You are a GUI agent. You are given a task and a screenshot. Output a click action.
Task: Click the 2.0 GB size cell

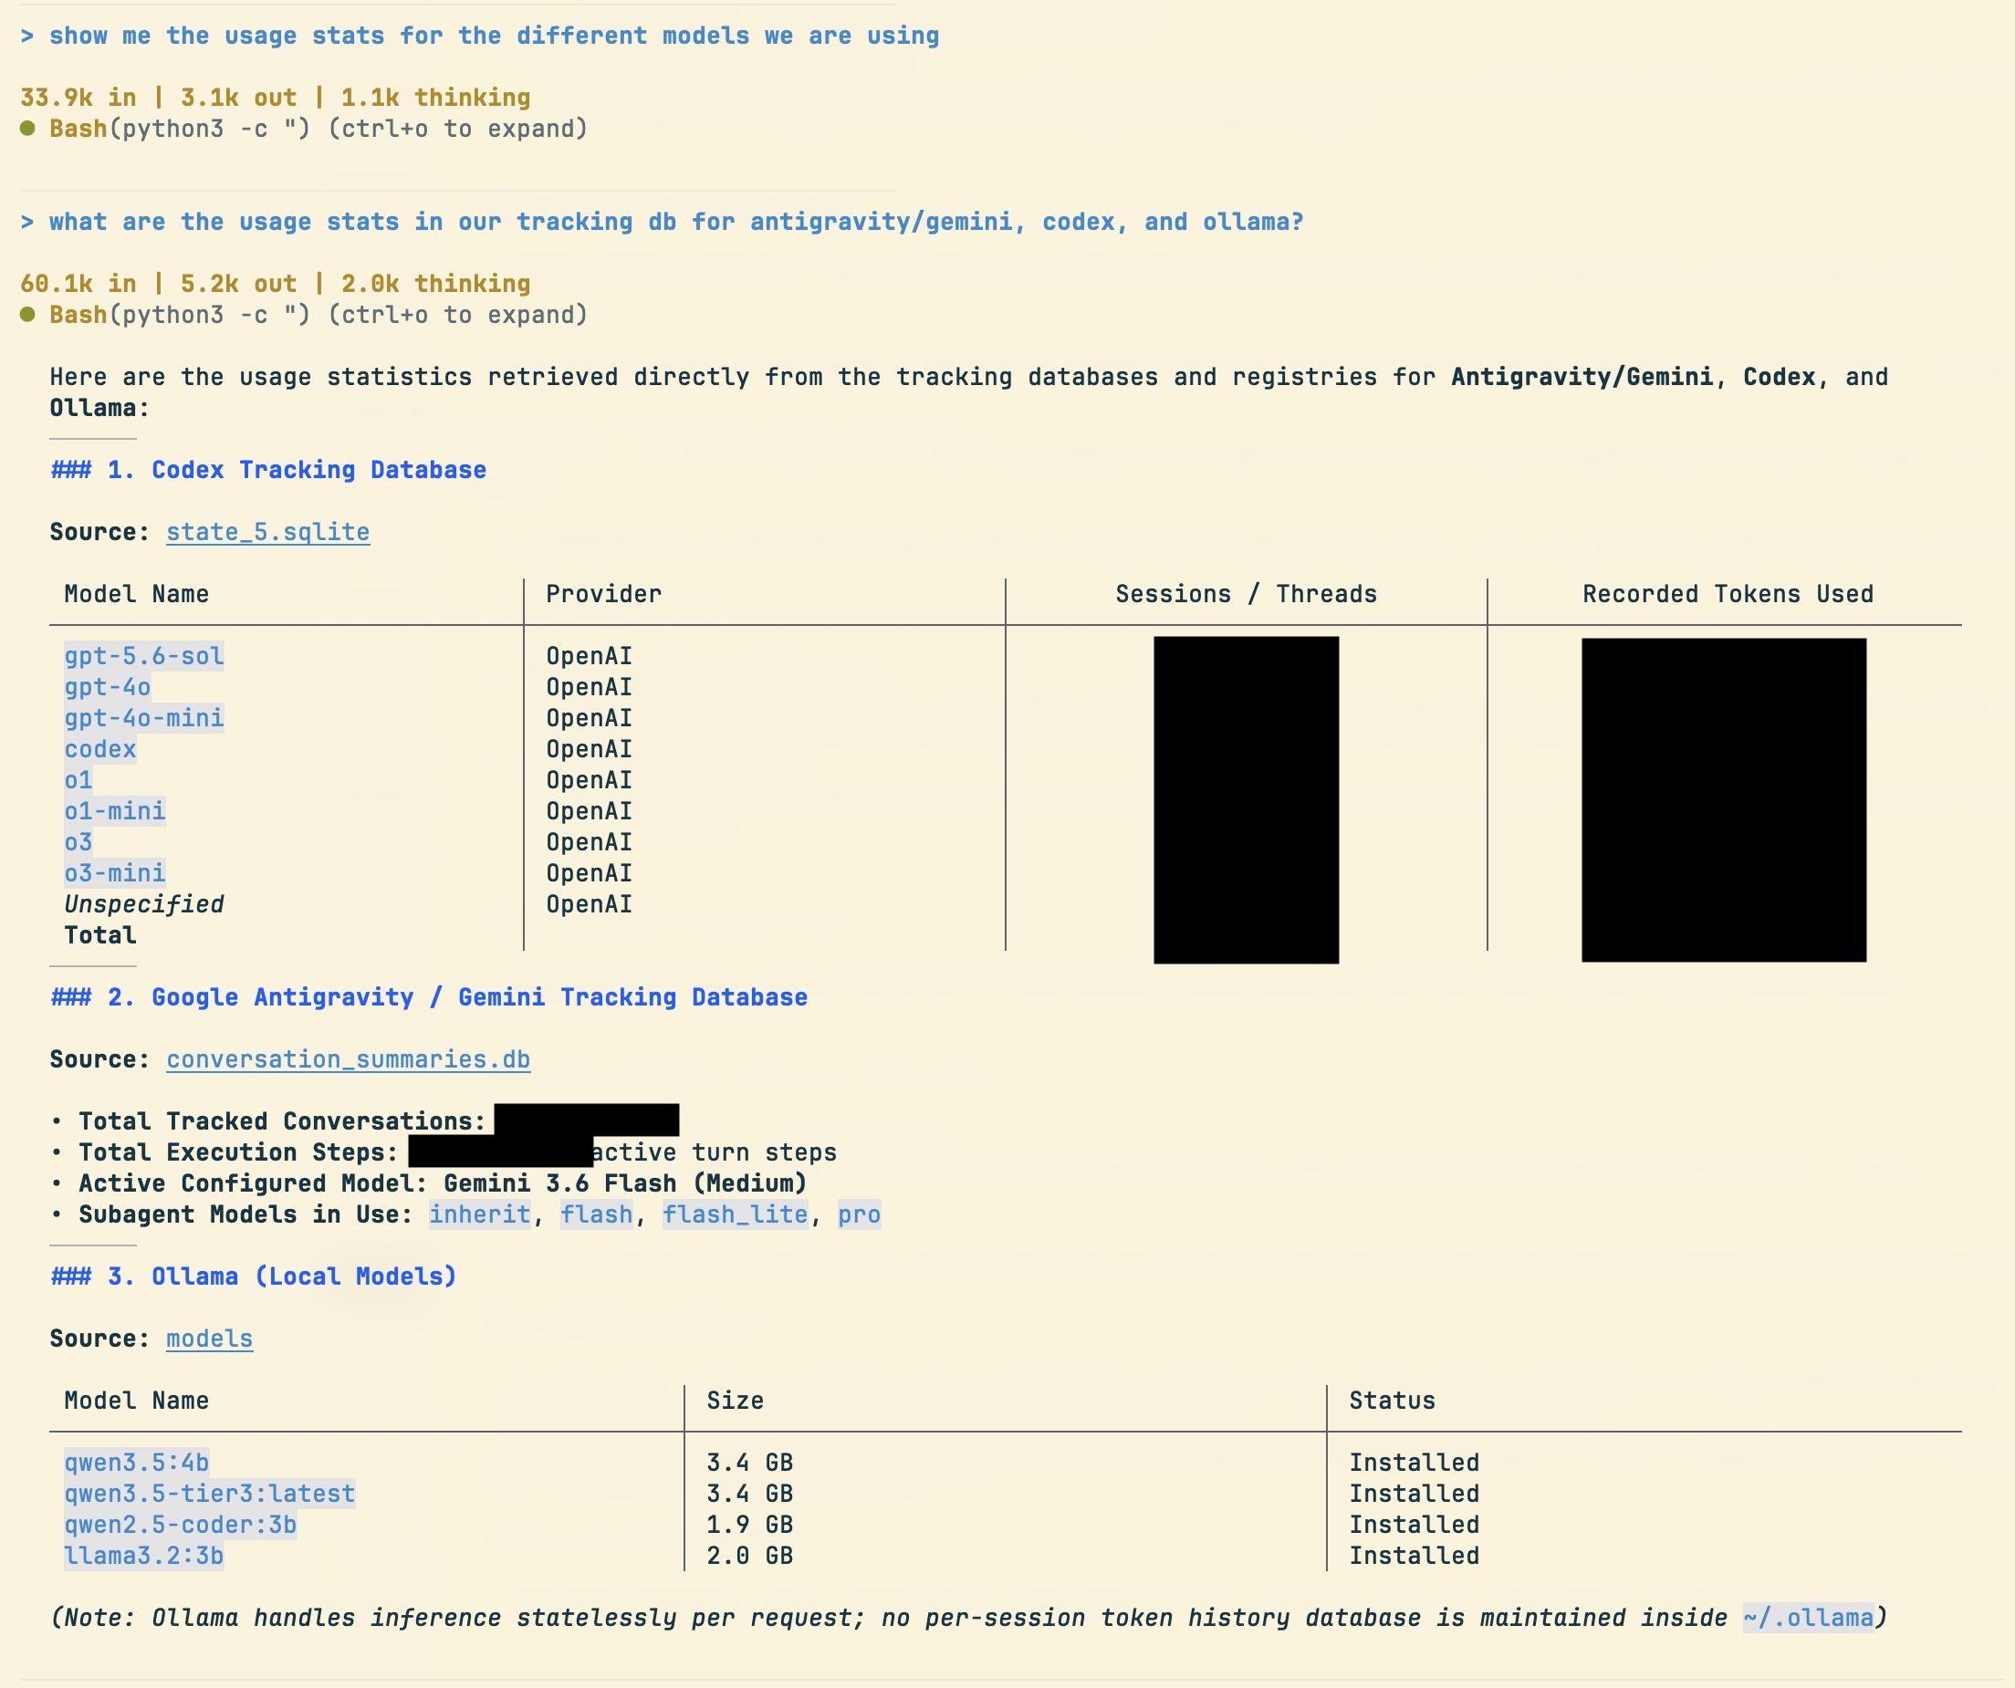pyautogui.click(x=750, y=1556)
